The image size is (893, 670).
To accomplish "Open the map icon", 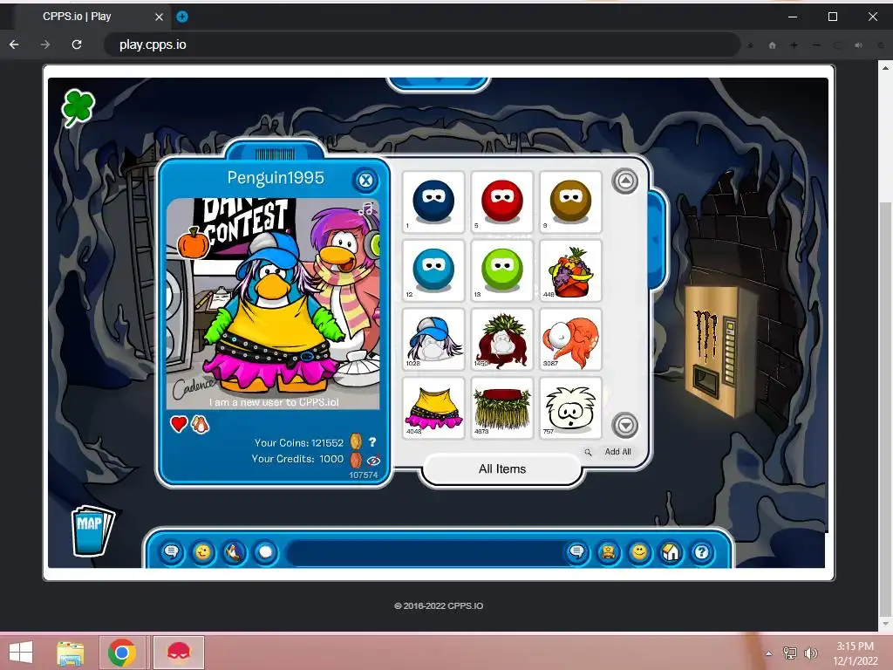I will click(92, 531).
